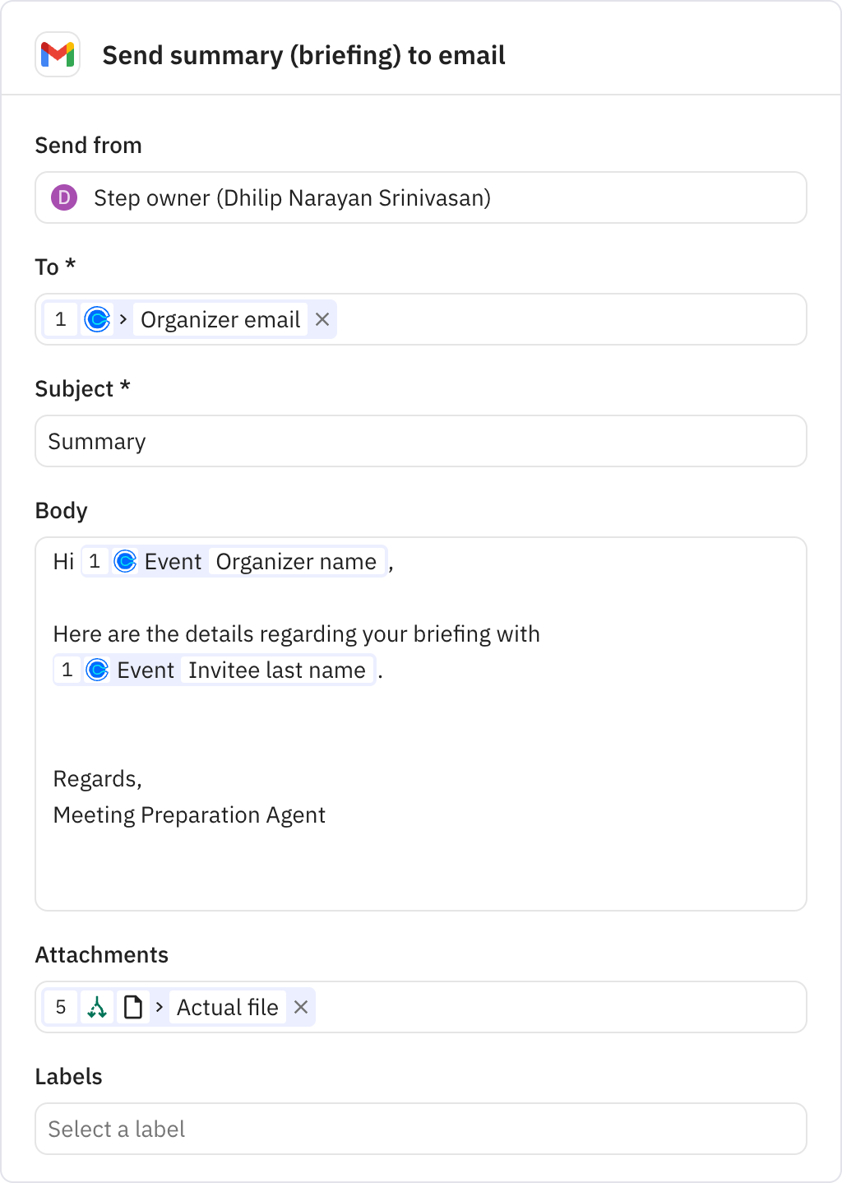The width and height of the screenshot is (842, 1183).
Task: Click the Calendly icon in the Invitee last name variable
Action: pyautogui.click(x=98, y=670)
